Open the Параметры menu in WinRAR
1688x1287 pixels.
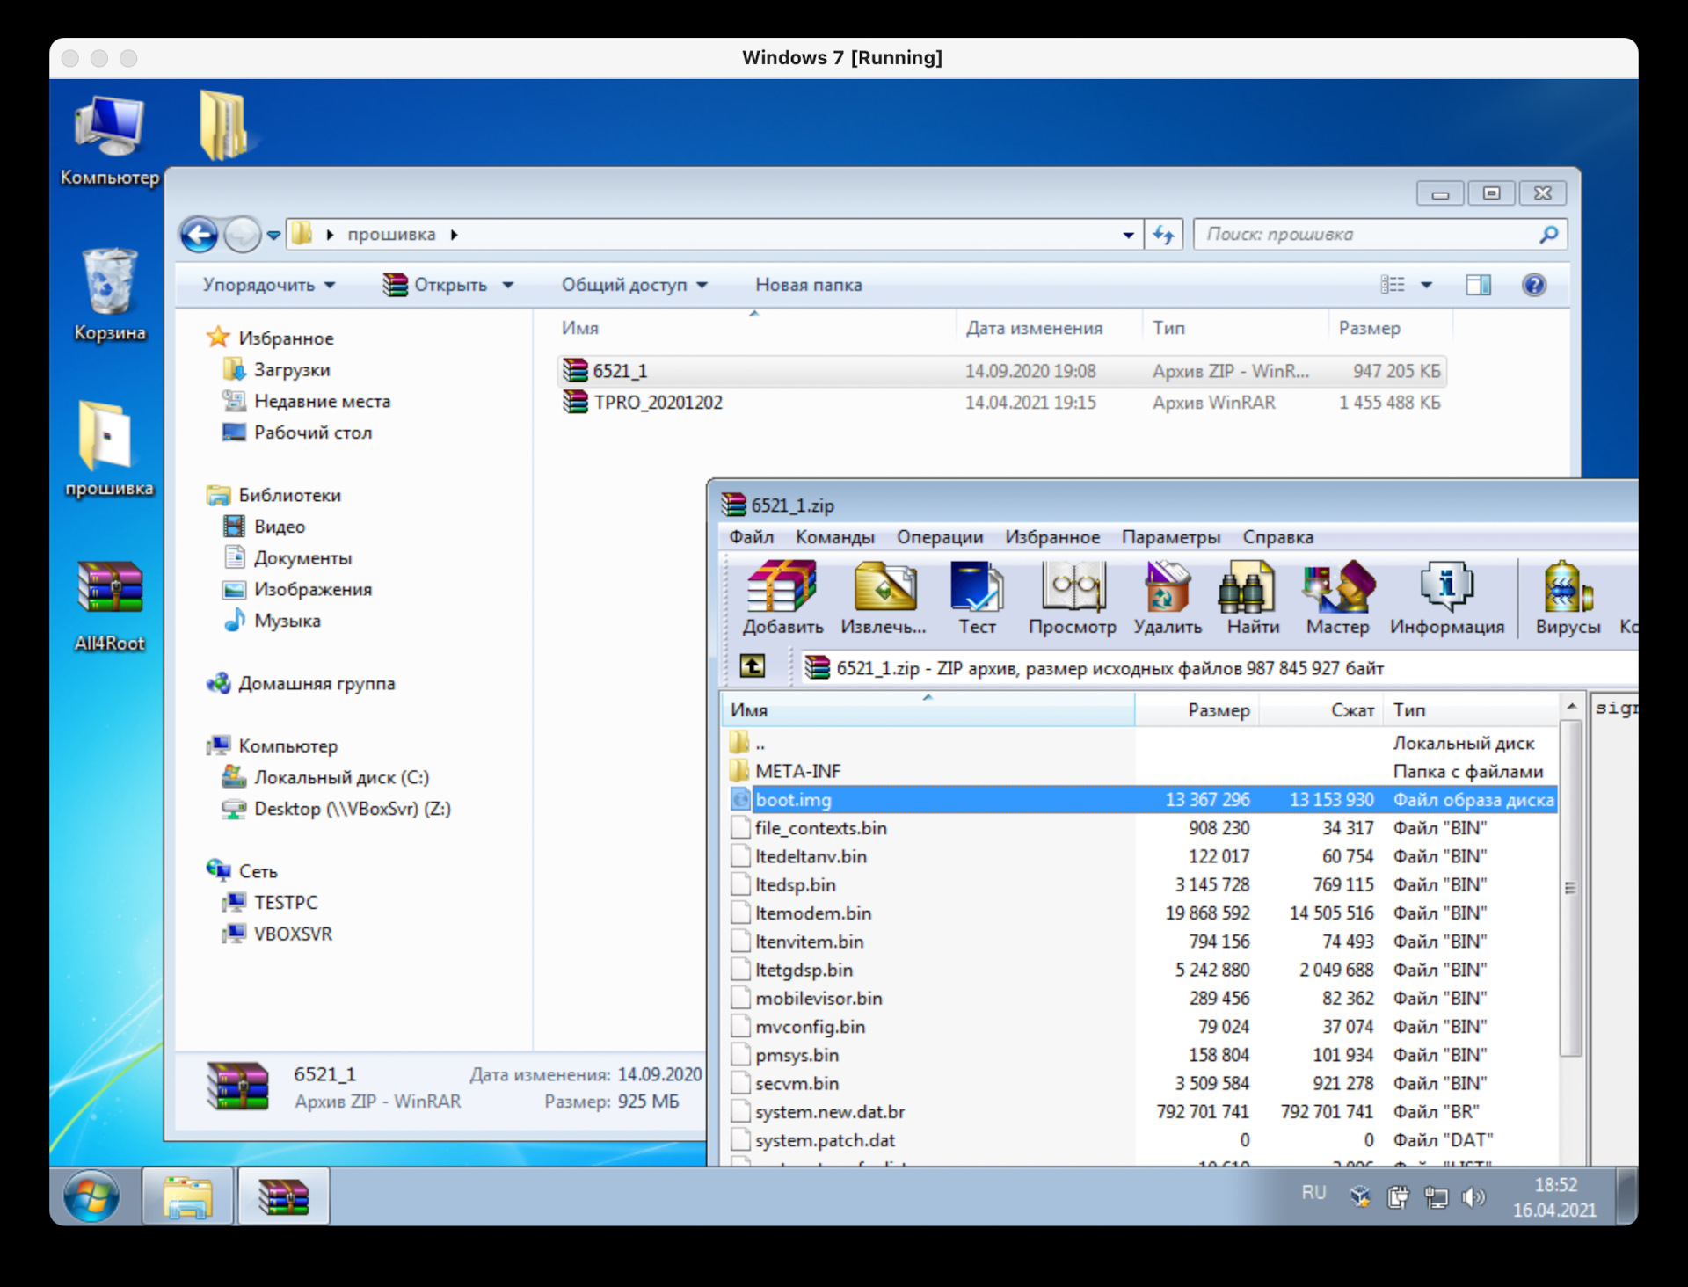click(1170, 537)
